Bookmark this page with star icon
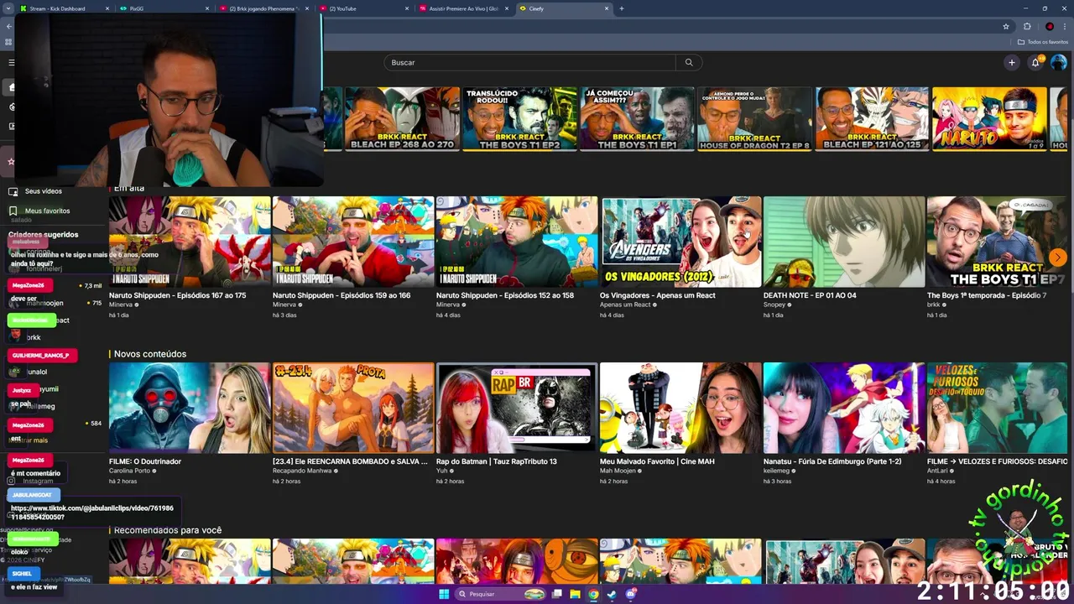Screen dimensions: 1074x604 (1005, 26)
